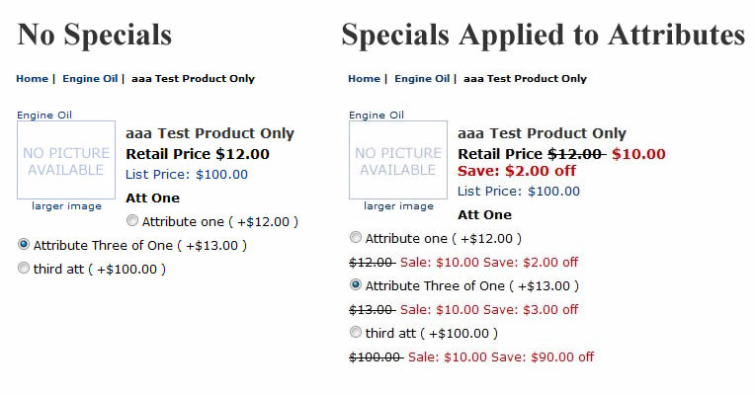Select right 'Attribute Three of One' radio button
Viewport: 755px width, 395px height.
point(356,284)
